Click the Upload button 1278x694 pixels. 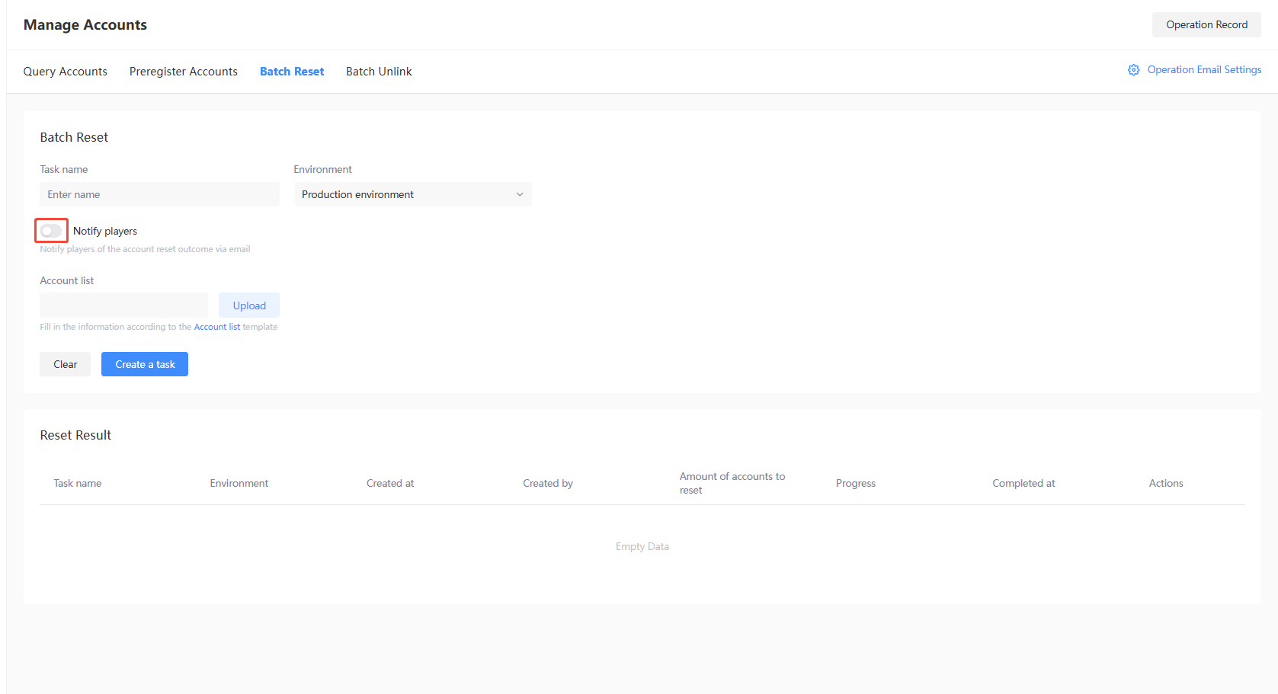(x=249, y=305)
